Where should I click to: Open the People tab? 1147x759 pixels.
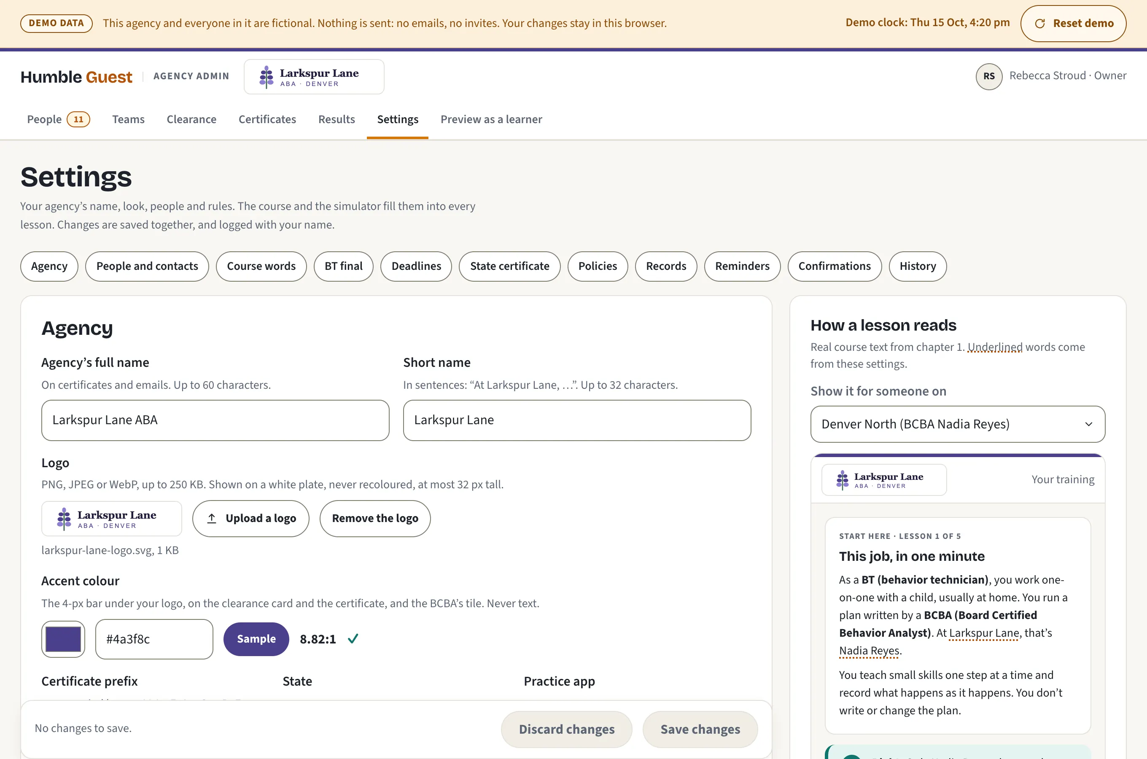58,119
